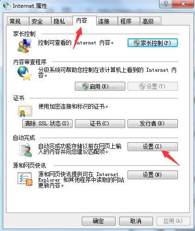Open the 发行者(B) button
Viewport: 195px width, 231px height.
coord(152,123)
